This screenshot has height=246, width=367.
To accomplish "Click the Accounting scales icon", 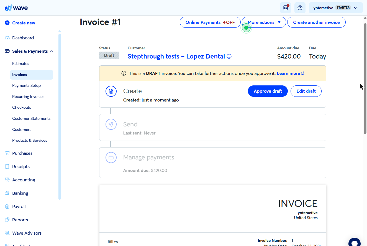I will (7, 180).
